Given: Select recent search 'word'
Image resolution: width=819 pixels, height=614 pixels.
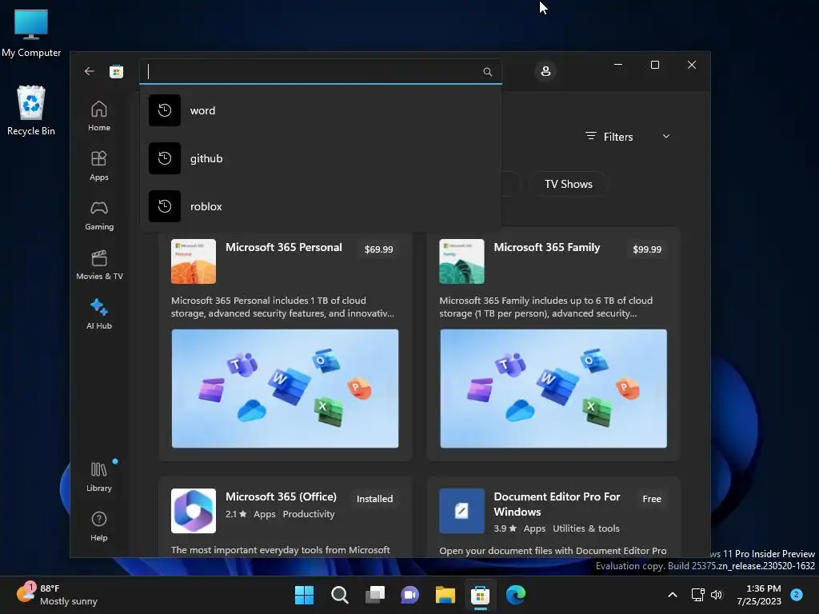Looking at the screenshot, I should (x=320, y=110).
